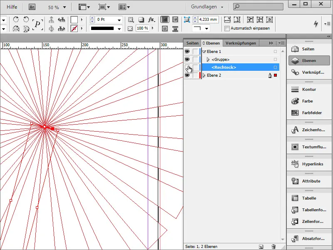Click the delete layer trash icon
The width and height of the screenshot is (333, 250).
click(x=273, y=247)
